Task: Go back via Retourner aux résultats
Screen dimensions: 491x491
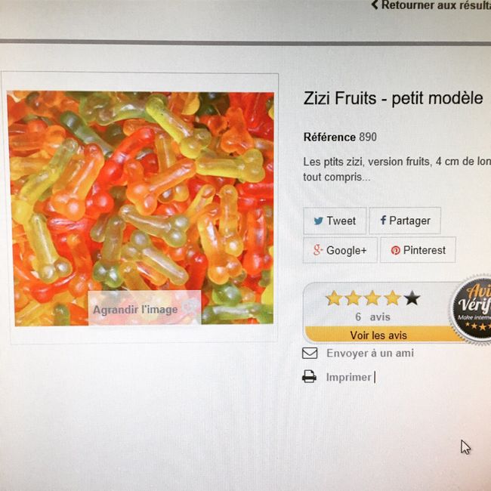Action: pos(436,5)
